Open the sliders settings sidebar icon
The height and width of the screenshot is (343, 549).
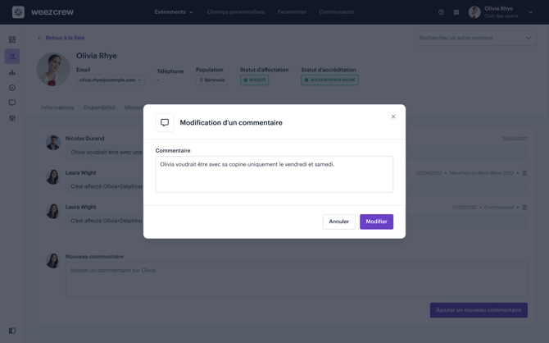tap(12, 118)
